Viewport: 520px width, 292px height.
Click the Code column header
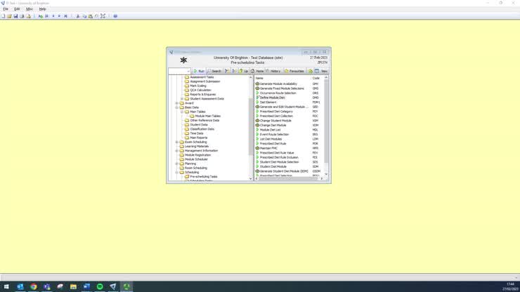(x=317, y=78)
